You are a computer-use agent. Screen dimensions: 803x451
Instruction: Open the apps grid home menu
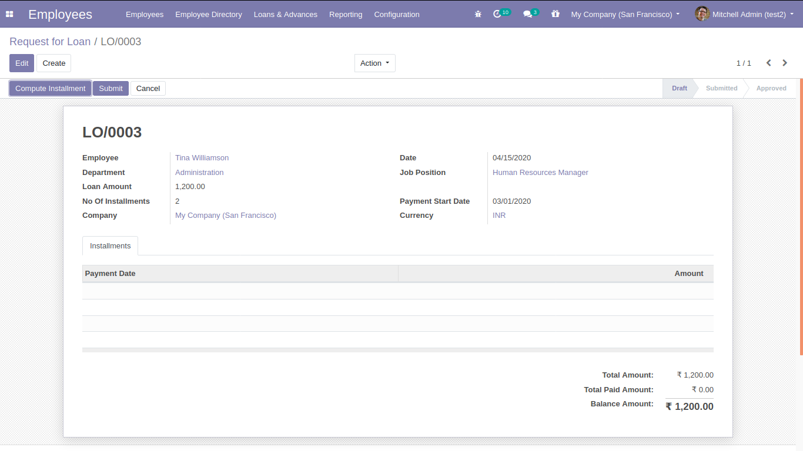[x=9, y=14]
